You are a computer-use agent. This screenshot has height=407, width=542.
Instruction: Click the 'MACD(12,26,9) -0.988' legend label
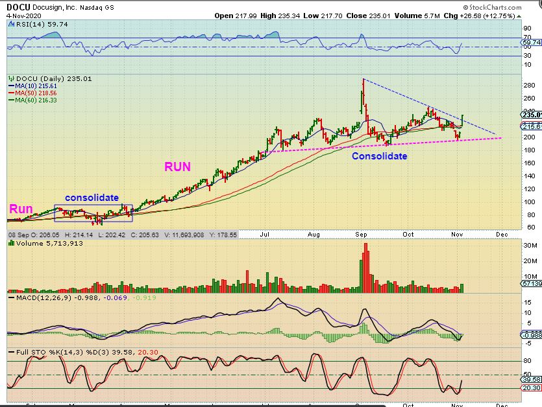[58, 297]
